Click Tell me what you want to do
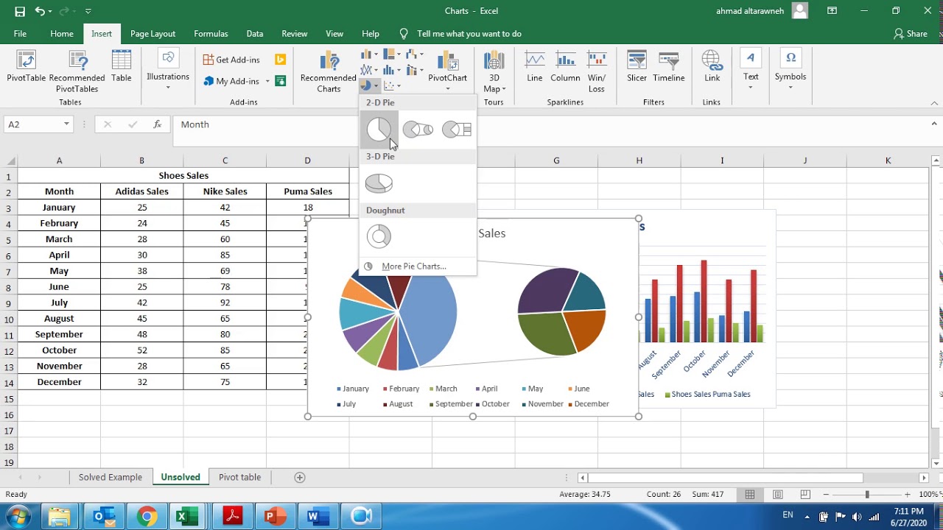 point(469,34)
